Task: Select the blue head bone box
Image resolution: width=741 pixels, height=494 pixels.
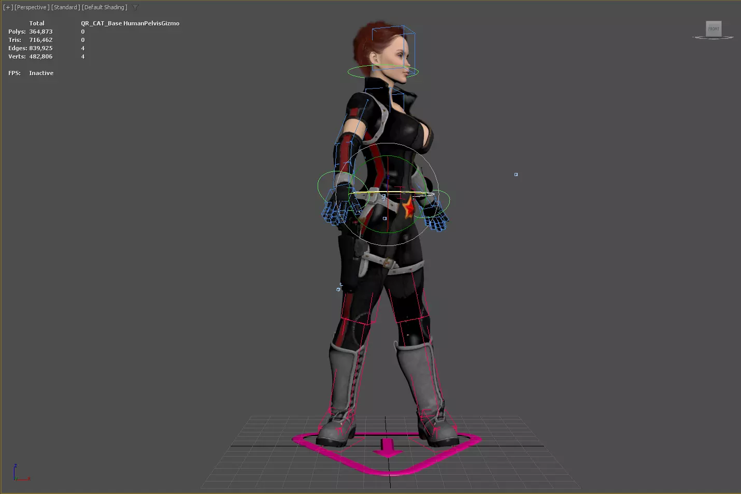Action: click(393, 51)
